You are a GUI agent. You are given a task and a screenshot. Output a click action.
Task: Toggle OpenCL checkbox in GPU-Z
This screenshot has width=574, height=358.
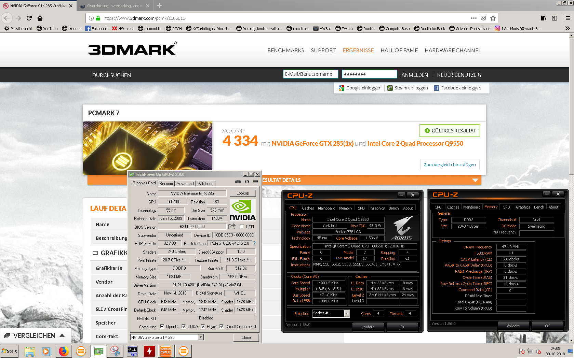162,326
